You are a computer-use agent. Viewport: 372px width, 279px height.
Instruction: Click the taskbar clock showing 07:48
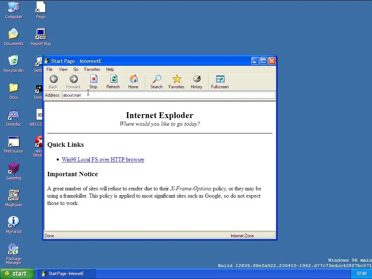(361, 274)
